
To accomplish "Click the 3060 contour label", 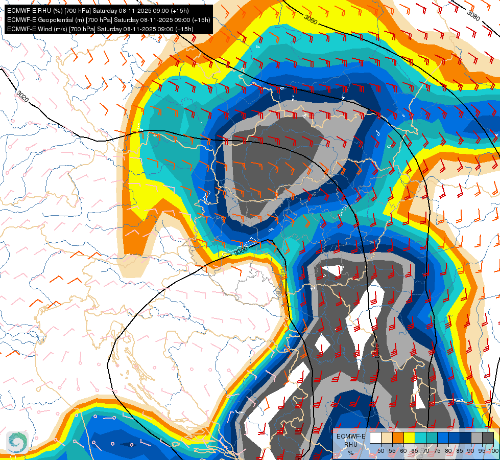I will pos(311,19).
